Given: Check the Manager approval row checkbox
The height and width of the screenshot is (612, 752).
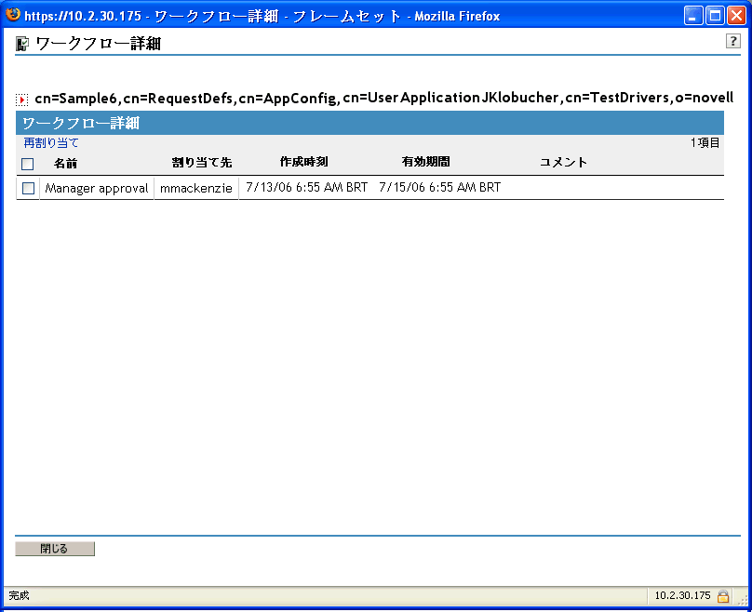Looking at the screenshot, I should 28,189.
